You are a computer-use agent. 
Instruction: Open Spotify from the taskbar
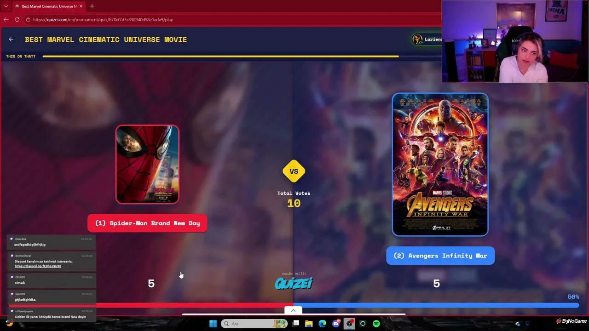376,324
